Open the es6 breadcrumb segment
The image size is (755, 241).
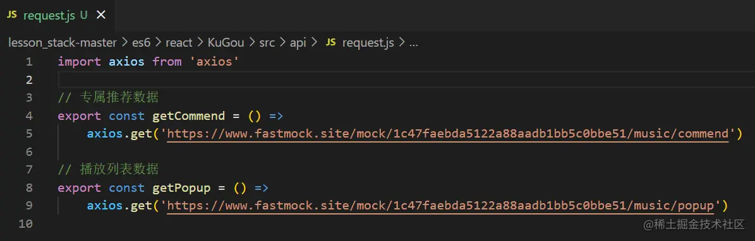141,42
